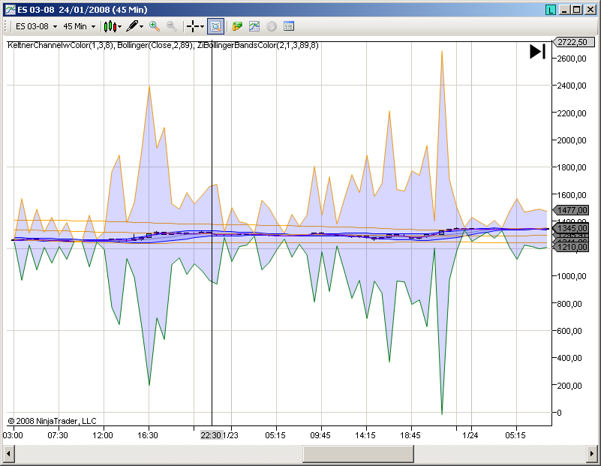Open the data box table icon

click(x=289, y=26)
